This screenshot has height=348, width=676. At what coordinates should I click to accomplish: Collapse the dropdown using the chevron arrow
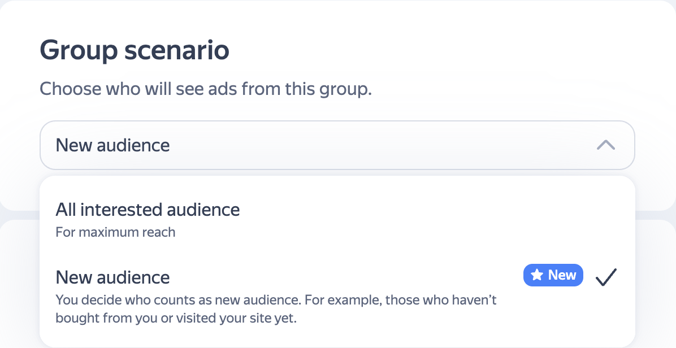605,145
